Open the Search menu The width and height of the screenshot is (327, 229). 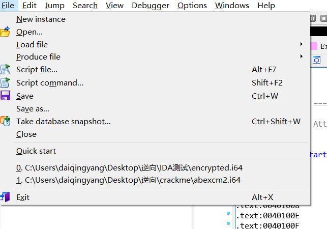pyautogui.click(x=85, y=6)
